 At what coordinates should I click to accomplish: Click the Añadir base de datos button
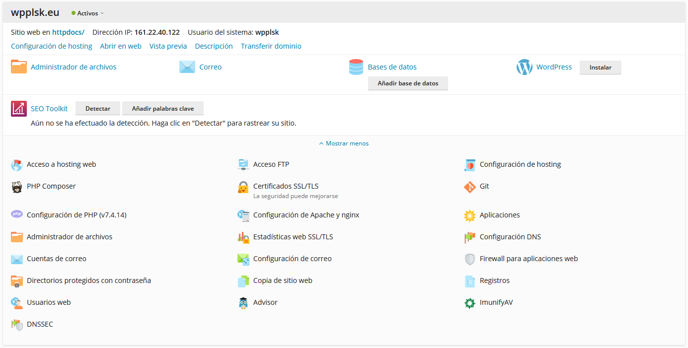click(x=408, y=83)
